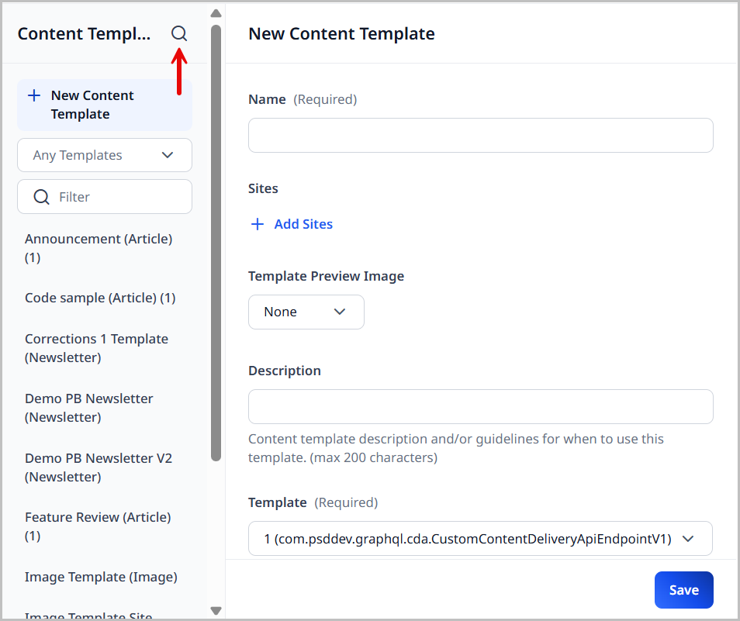This screenshot has height=621, width=740.
Task: Click the scrollbar down arrow in the sidebar
Action: 216,610
